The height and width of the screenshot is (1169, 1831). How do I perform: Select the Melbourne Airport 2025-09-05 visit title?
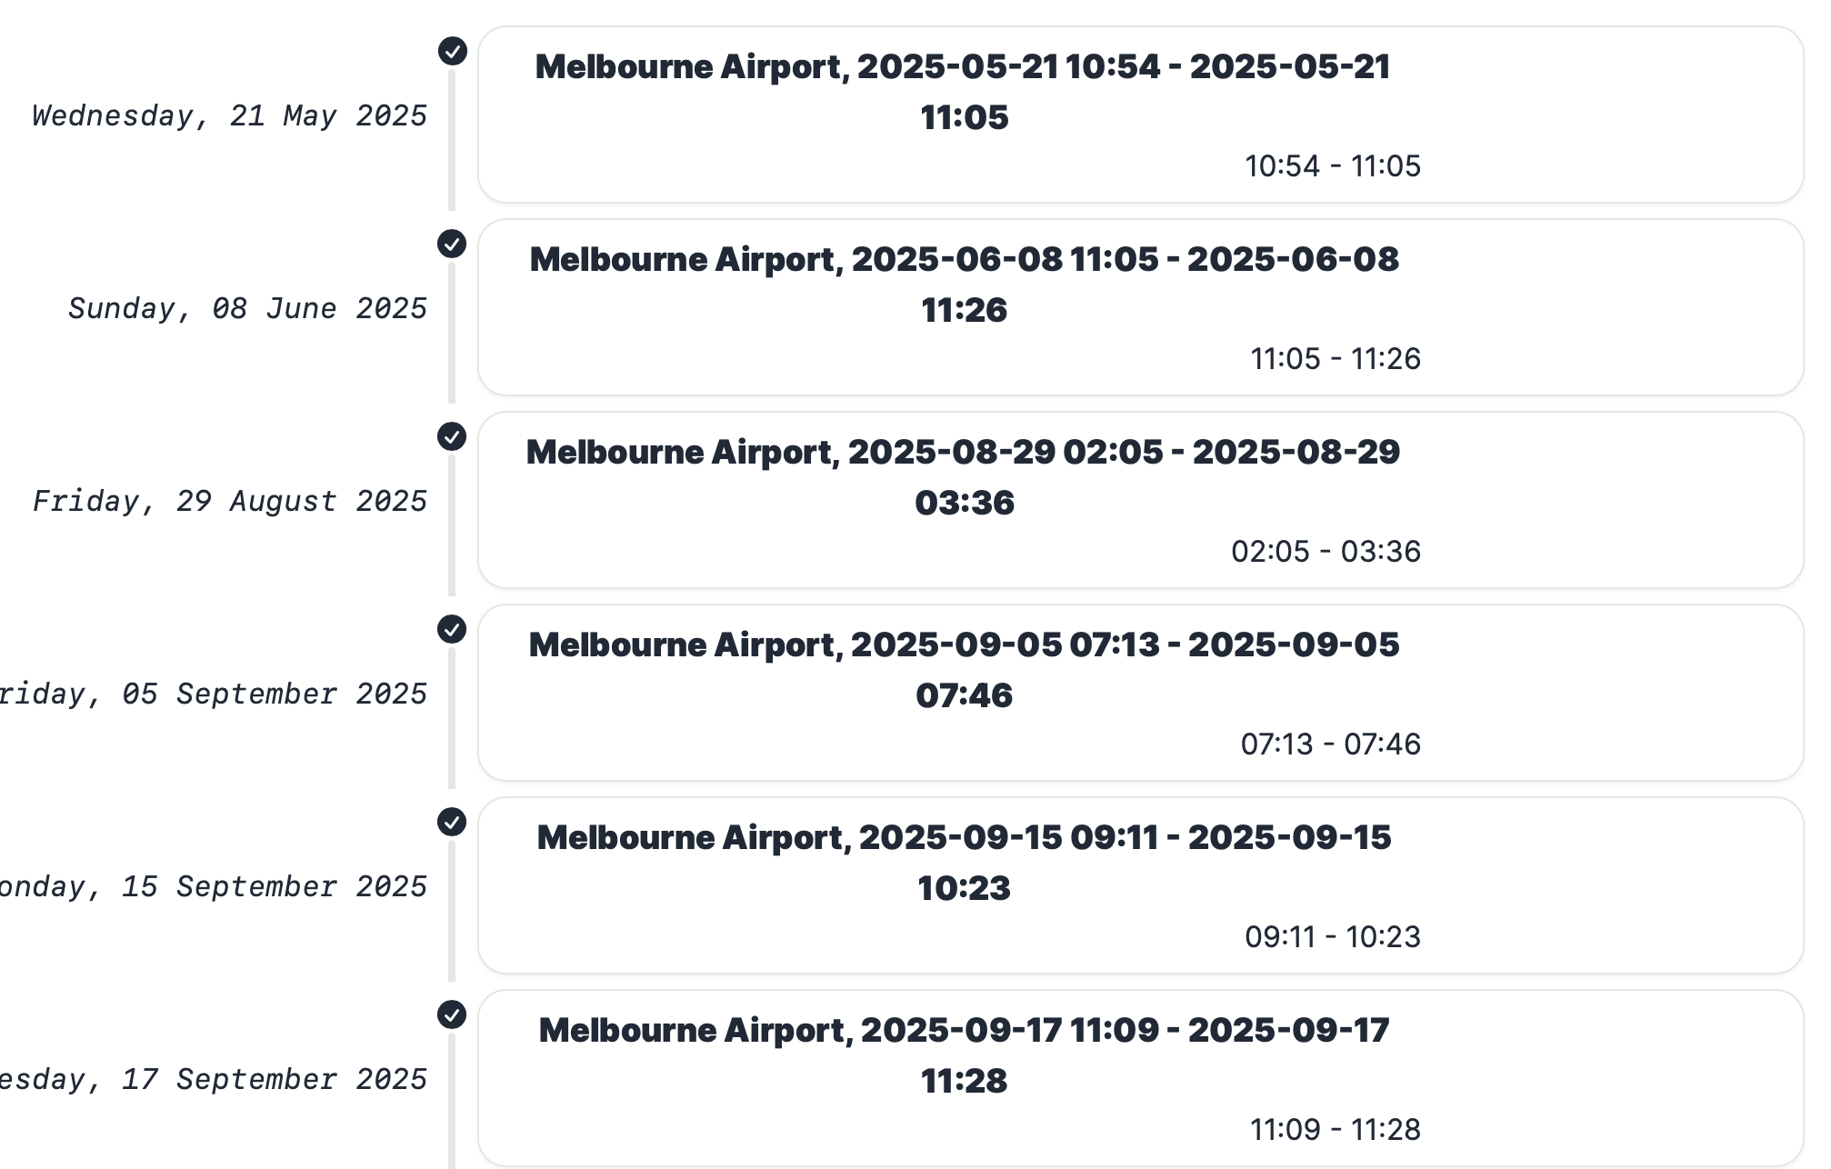point(964,669)
